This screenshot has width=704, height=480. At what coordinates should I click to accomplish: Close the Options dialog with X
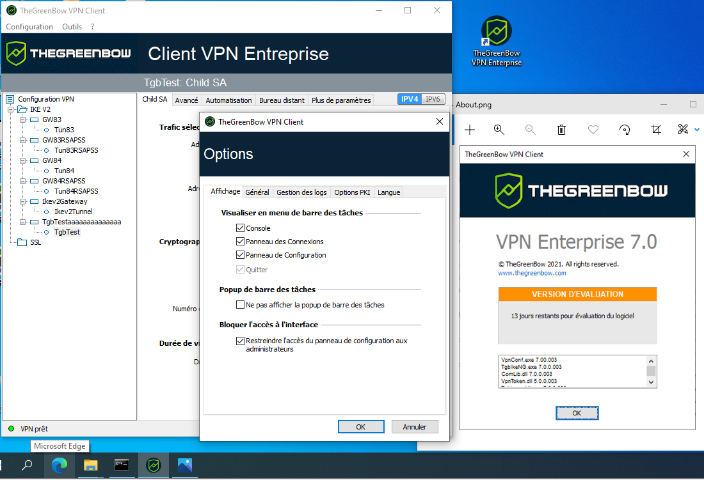tap(440, 121)
